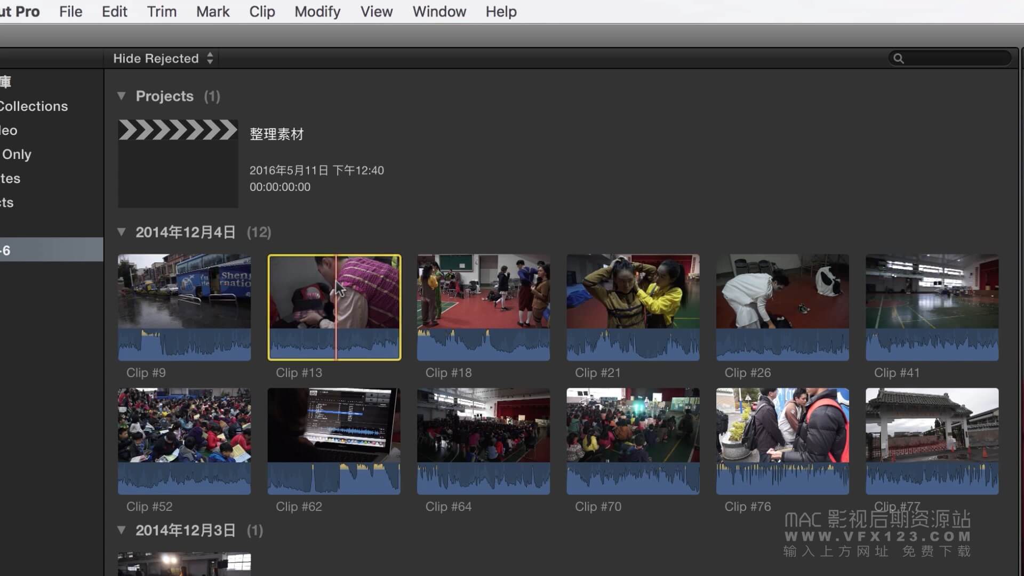Select the Clip #26 thumbnail
The width and height of the screenshot is (1024, 576).
782,307
